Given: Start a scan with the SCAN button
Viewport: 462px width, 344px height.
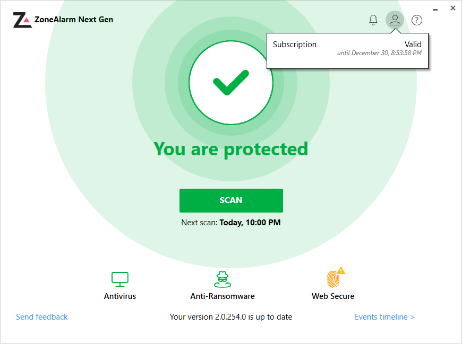Looking at the screenshot, I should (x=231, y=200).
